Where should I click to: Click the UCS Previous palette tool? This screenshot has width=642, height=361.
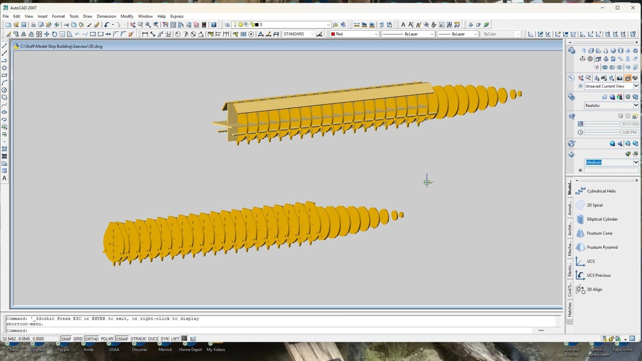click(x=594, y=275)
